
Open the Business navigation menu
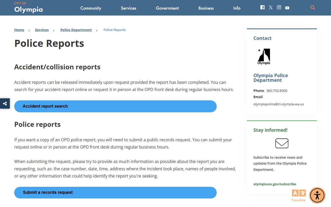click(x=206, y=8)
